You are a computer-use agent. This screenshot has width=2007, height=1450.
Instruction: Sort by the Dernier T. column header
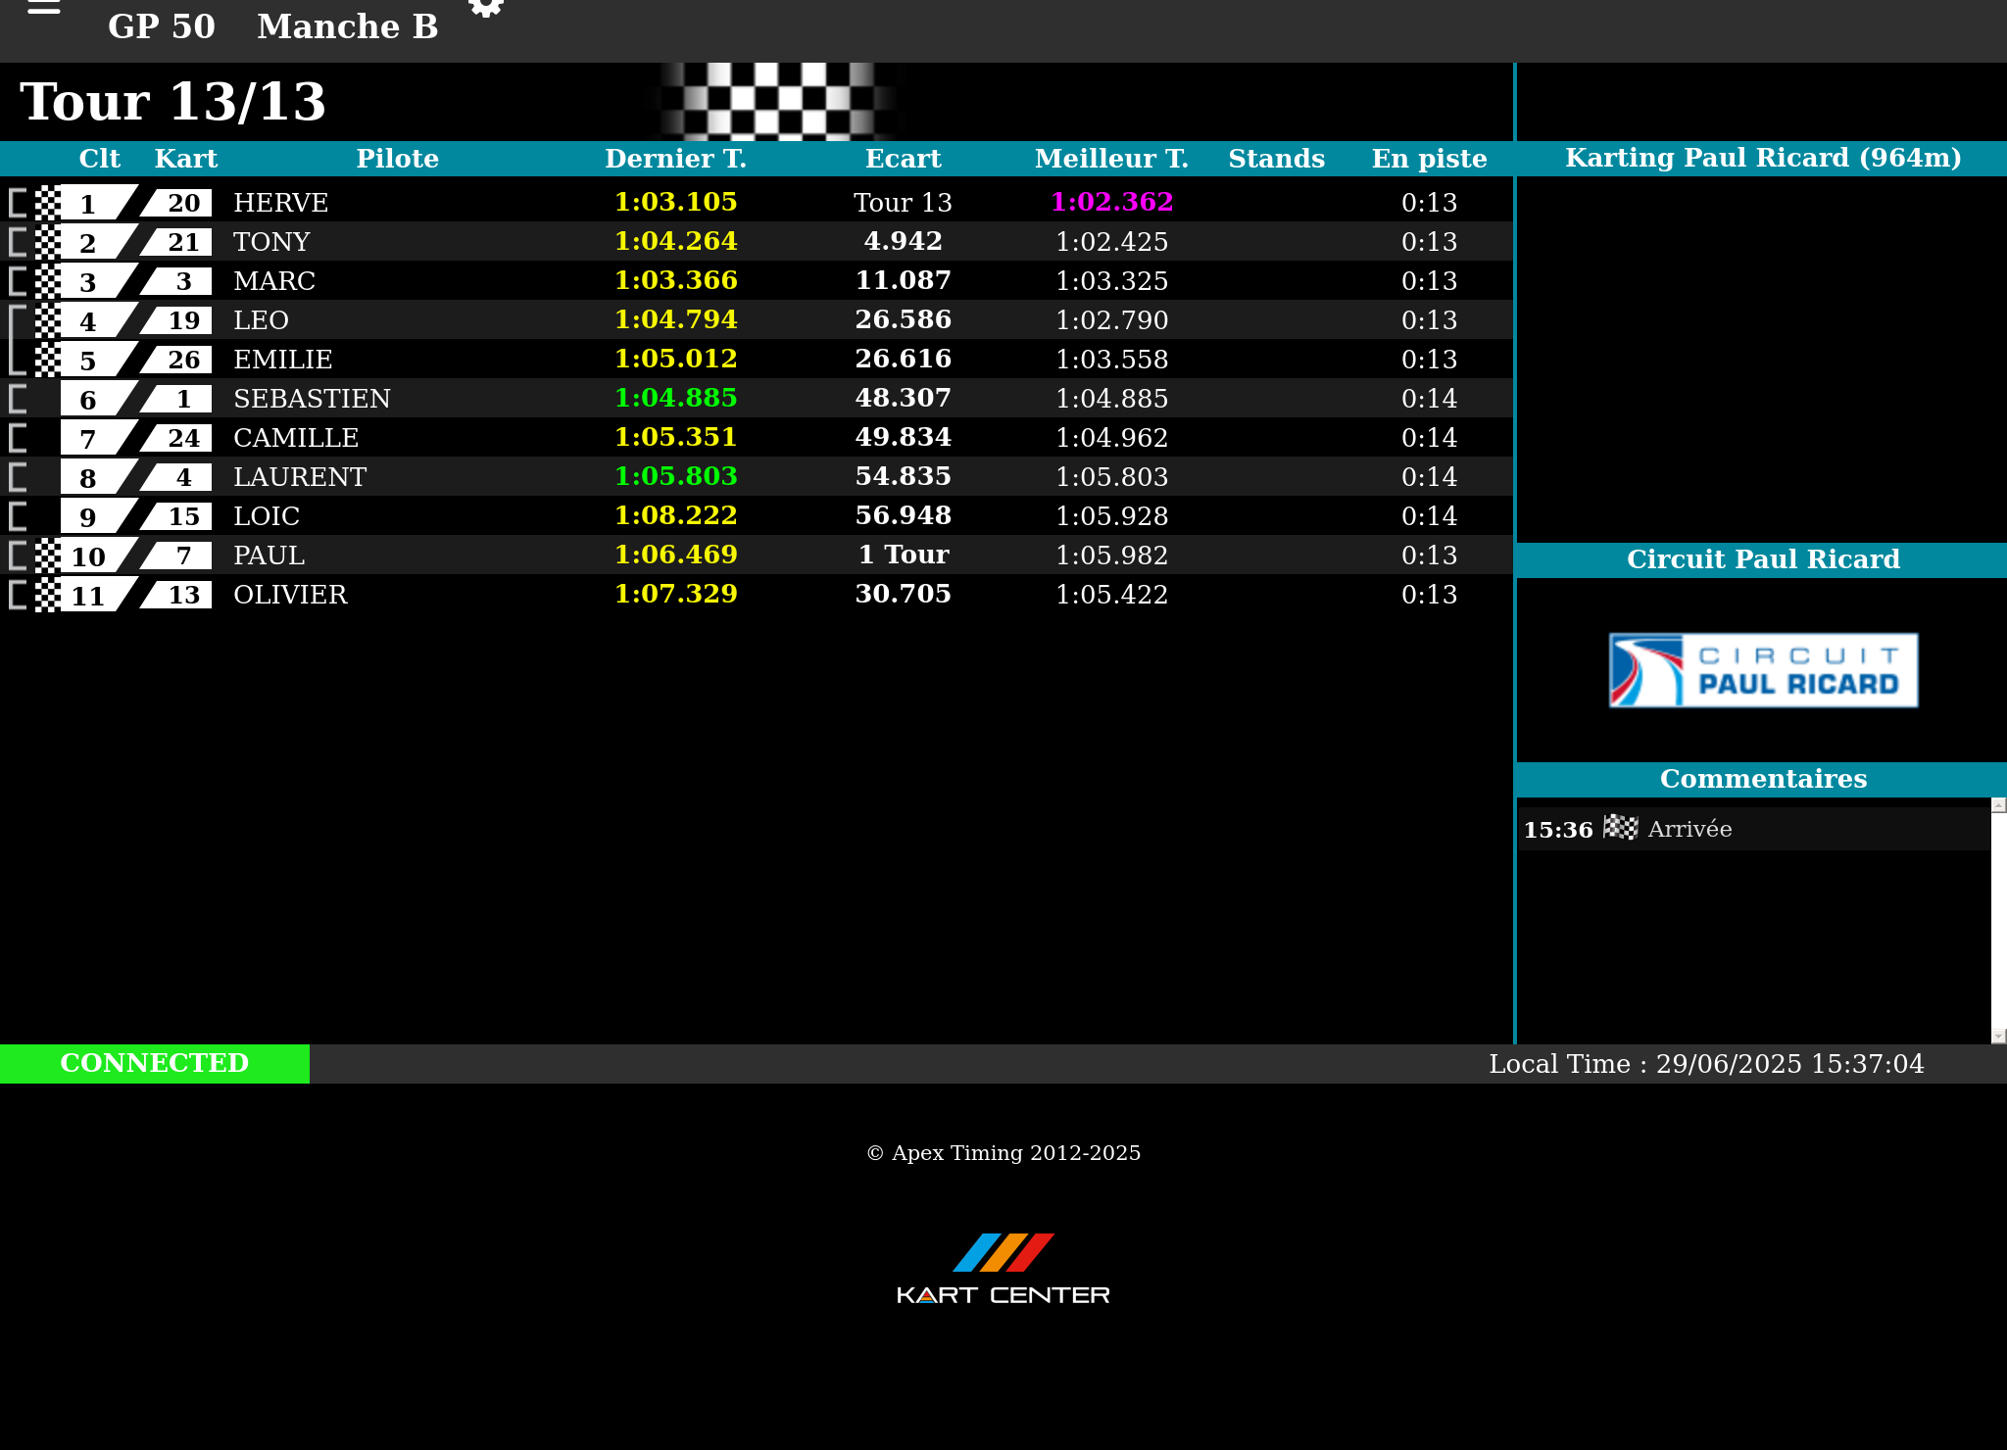675,159
